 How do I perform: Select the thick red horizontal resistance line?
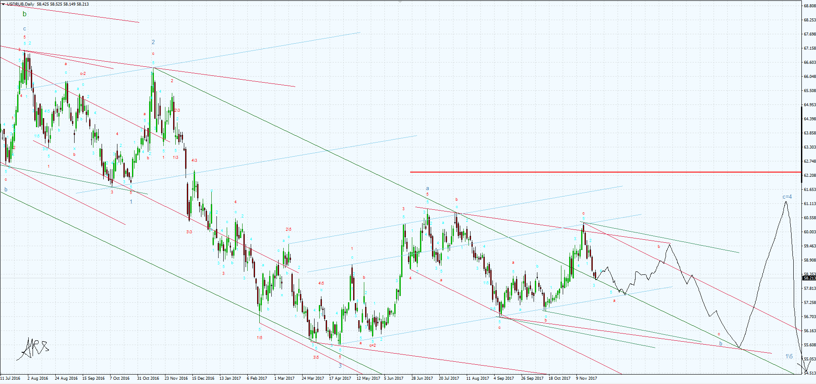pos(605,172)
